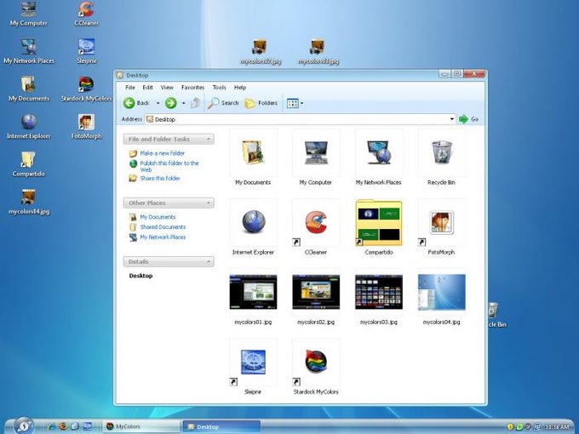Select mycolors03.jpg thumbnail in window
Image resolution: width=579 pixels, height=434 pixels.
(x=379, y=292)
